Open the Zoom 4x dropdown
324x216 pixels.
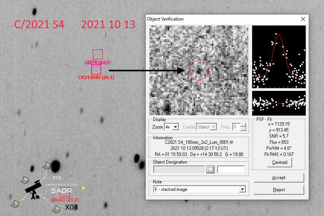click(175, 127)
